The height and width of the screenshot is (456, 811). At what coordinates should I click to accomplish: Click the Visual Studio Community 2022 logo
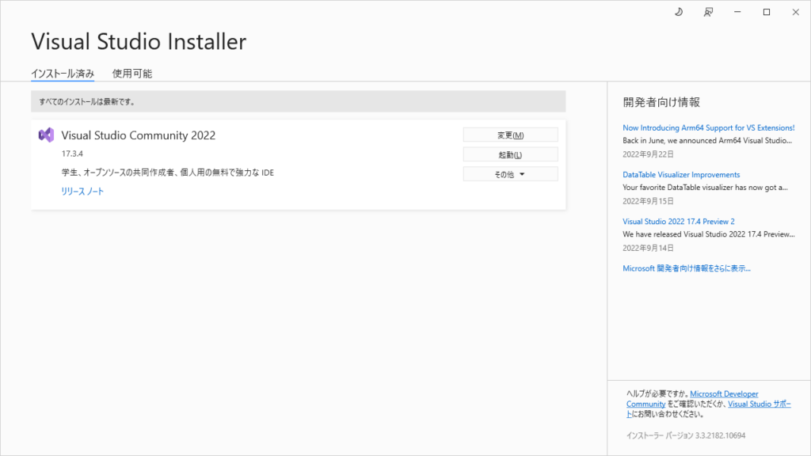(46, 135)
